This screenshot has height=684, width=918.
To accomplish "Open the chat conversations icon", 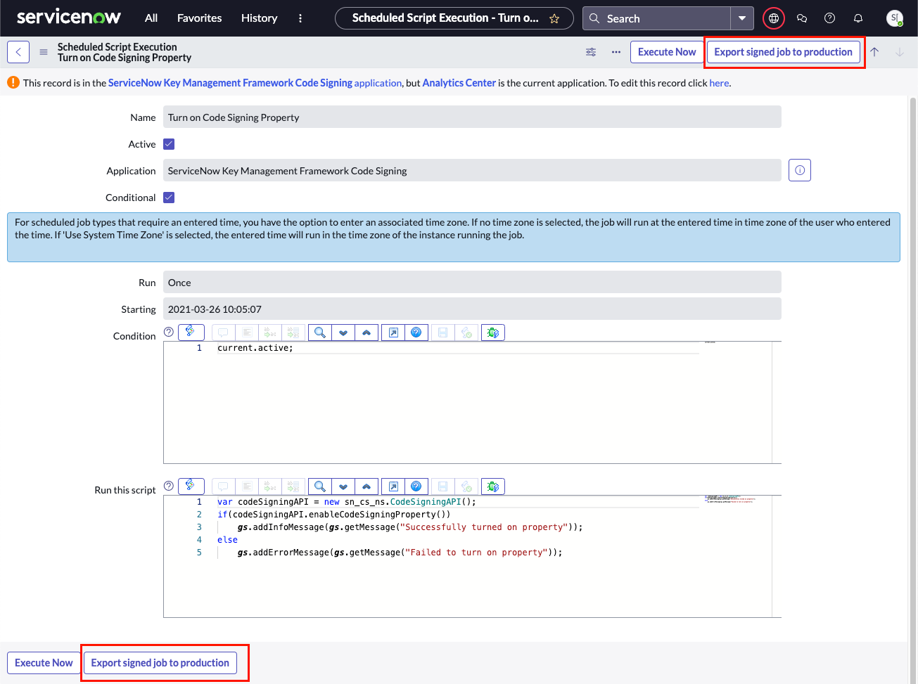I will (x=802, y=18).
